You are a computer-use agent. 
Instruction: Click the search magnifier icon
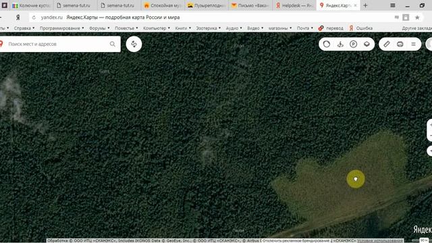click(x=113, y=44)
